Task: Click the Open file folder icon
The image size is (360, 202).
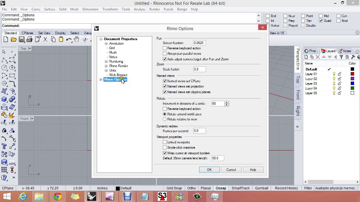Action: [x=13, y=40]
